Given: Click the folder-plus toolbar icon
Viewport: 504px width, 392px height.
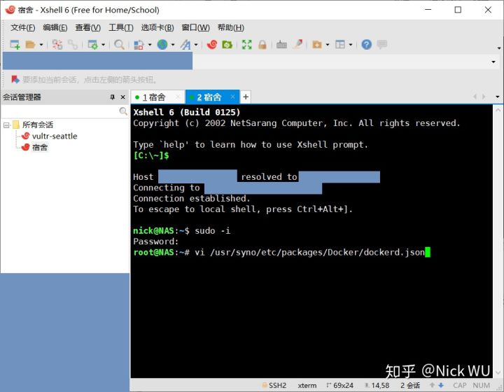Looking at the screenshot, I should 317,44.
